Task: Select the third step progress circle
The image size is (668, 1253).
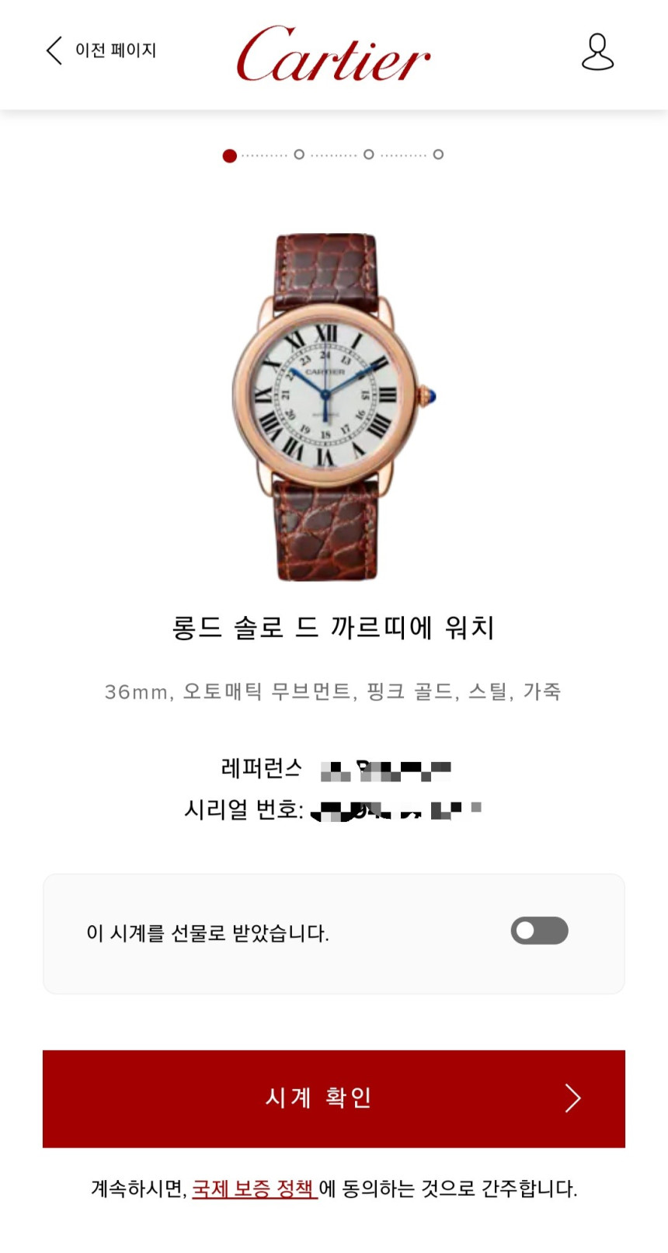Action: tap(369, 155)
